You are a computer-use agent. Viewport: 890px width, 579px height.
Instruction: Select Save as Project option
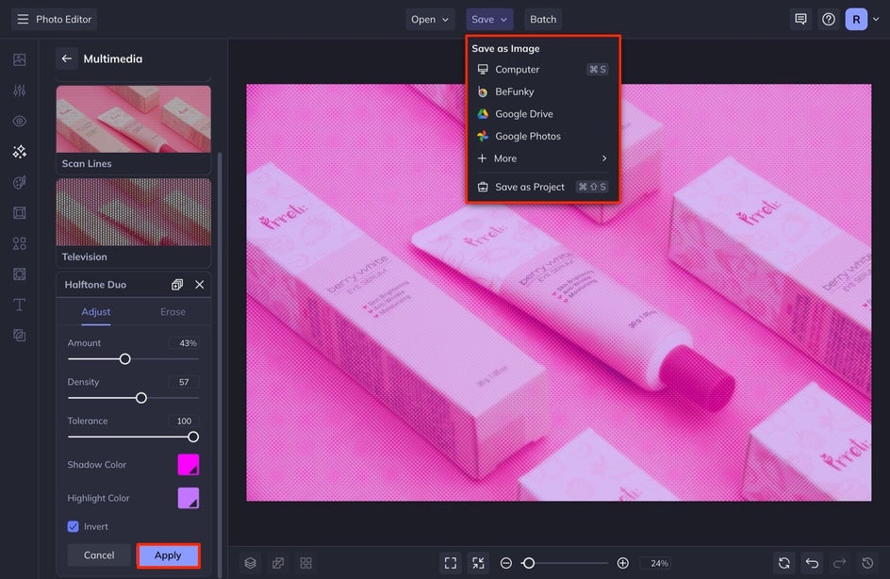529,187
